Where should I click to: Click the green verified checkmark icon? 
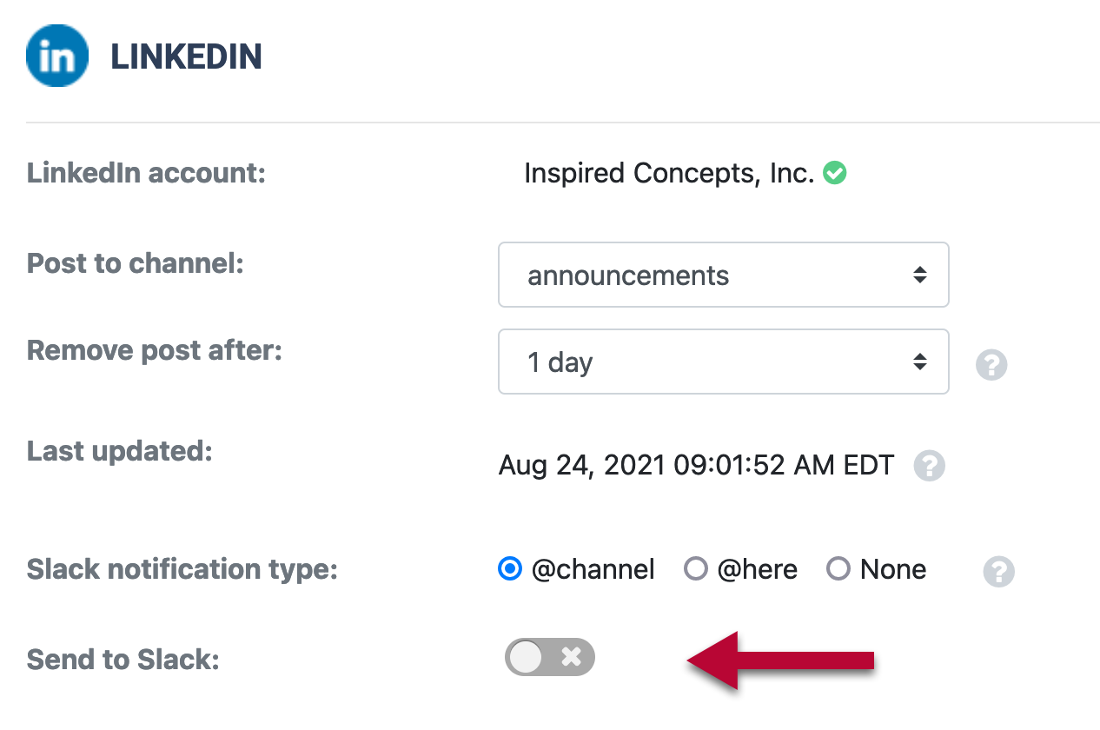[835, 174]
